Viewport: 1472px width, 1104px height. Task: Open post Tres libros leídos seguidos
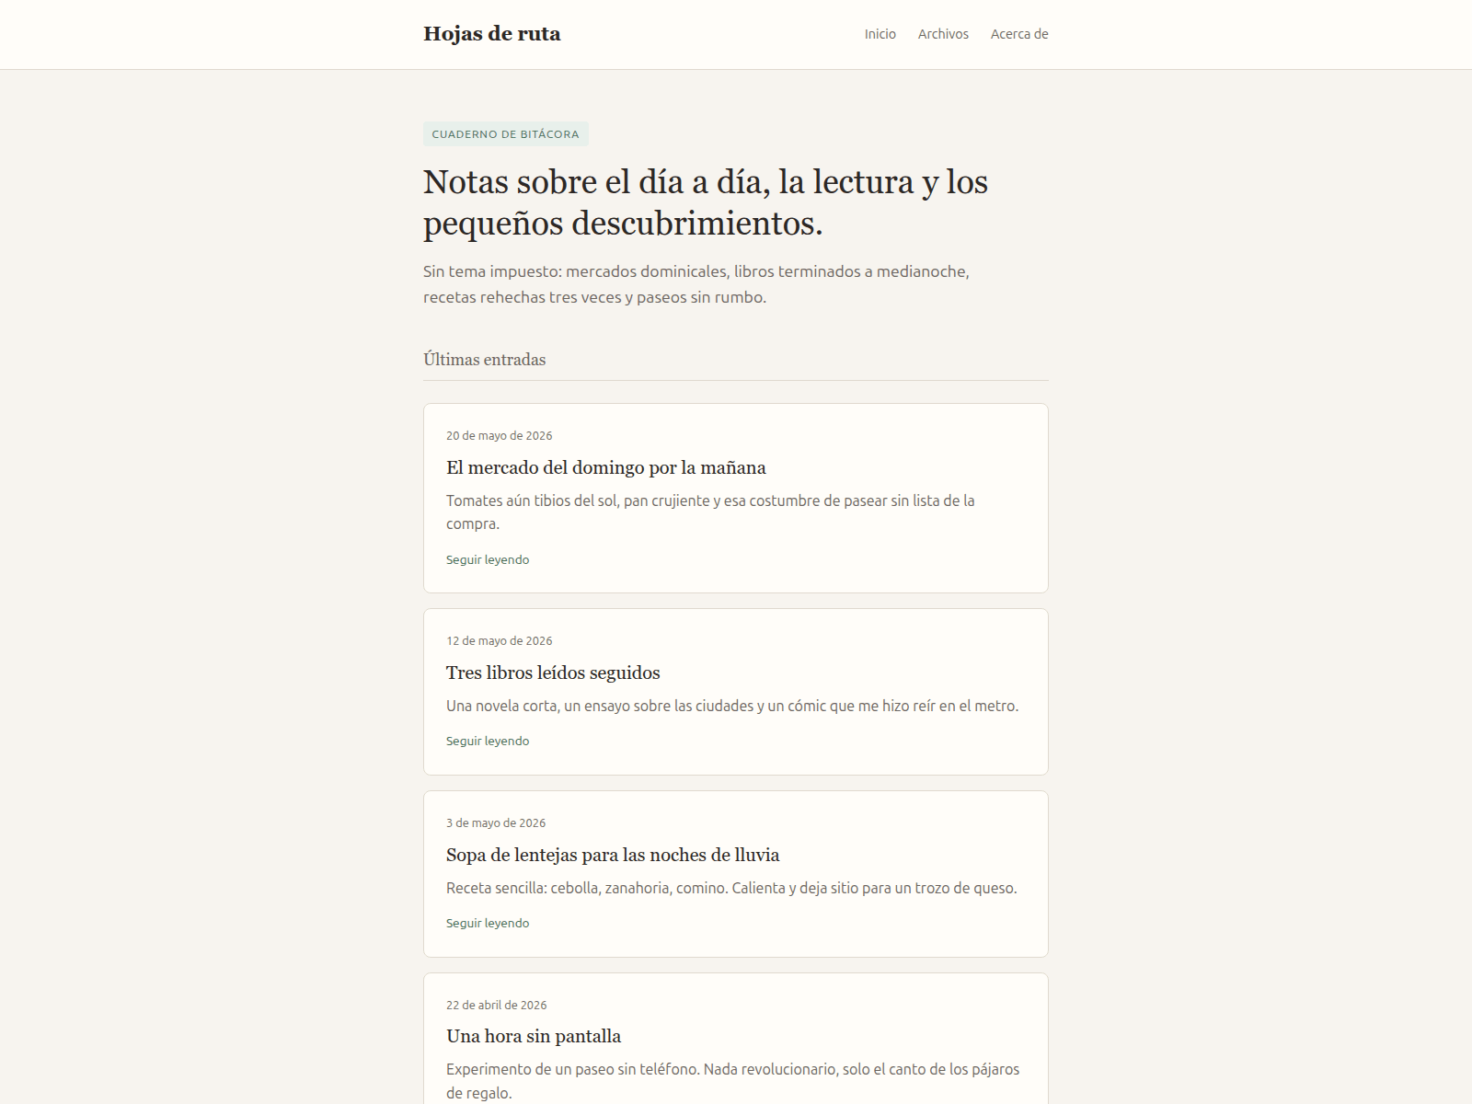553,673
